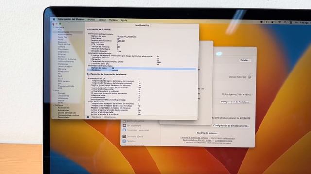The image size is (311, 174).
Task: Click Configuración de almacenamiento button
Action: 231,126
